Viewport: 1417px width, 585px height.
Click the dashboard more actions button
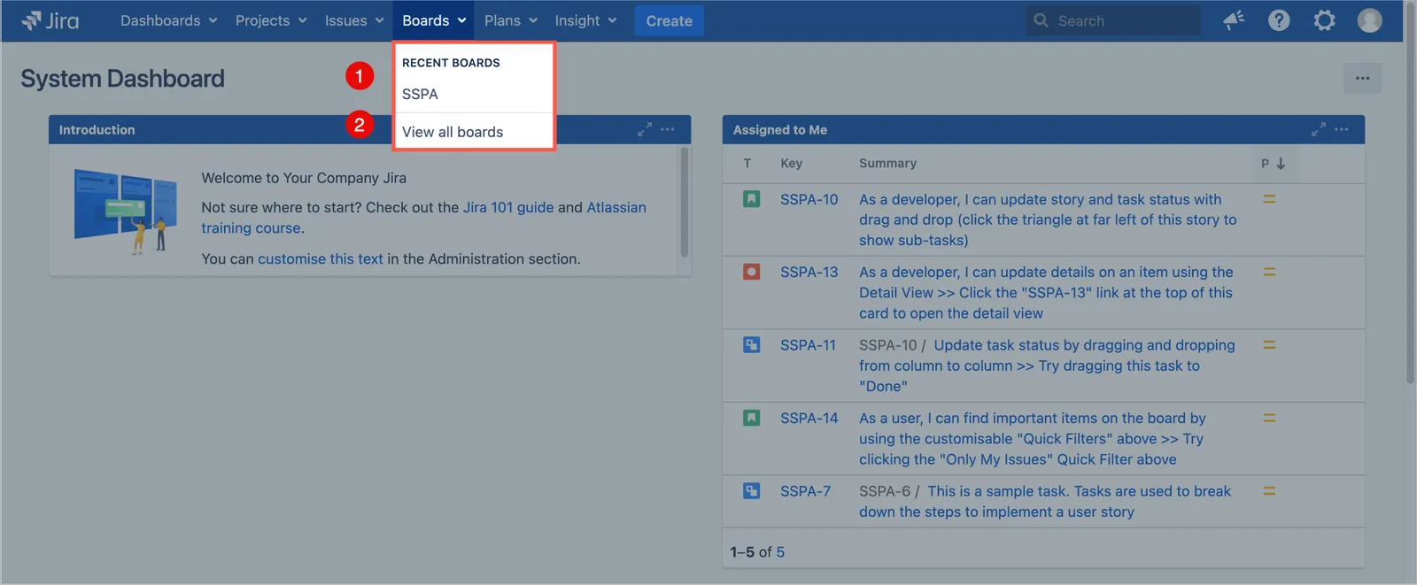click(1362, 79)
